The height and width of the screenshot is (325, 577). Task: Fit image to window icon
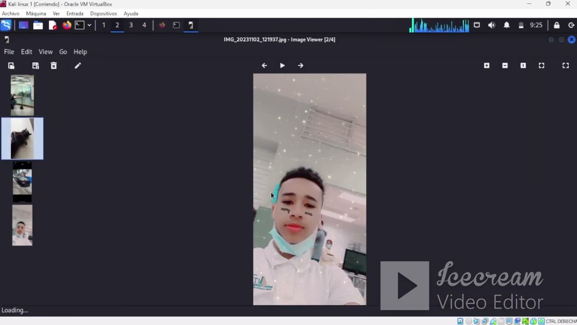coord(541,65)
